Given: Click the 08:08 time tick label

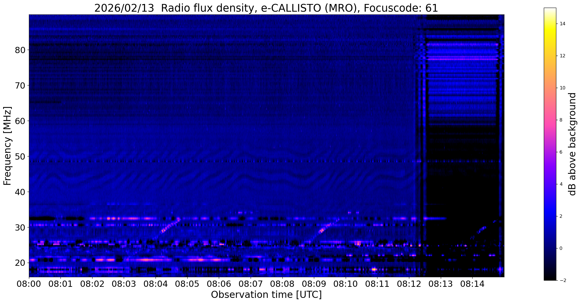Looking at the screenshot, I should (282, 284).
